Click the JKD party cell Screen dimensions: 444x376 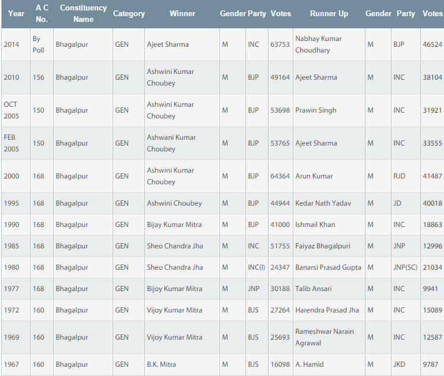click(399, 364)
